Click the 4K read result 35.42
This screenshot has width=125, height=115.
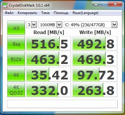click(x=49, y=74)
